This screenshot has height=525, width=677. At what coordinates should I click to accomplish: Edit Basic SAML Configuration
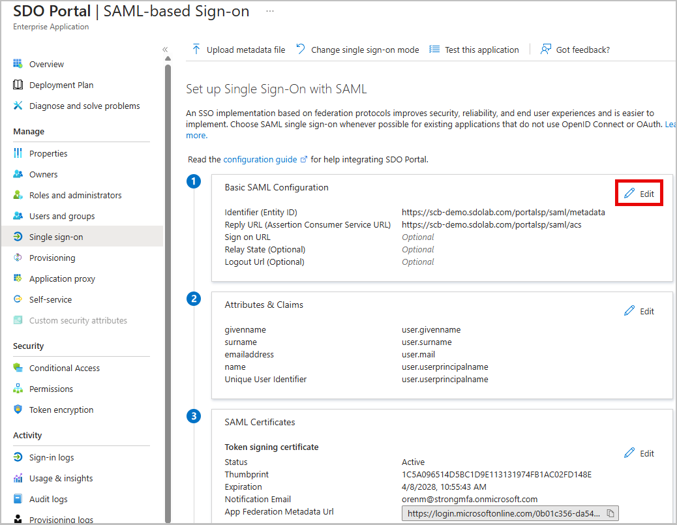(x=639, y=194)
